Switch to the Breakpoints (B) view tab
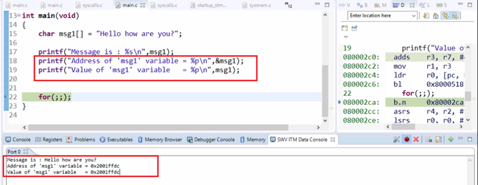Viewport: 478px width, 185px height. [x=362, y=5]
